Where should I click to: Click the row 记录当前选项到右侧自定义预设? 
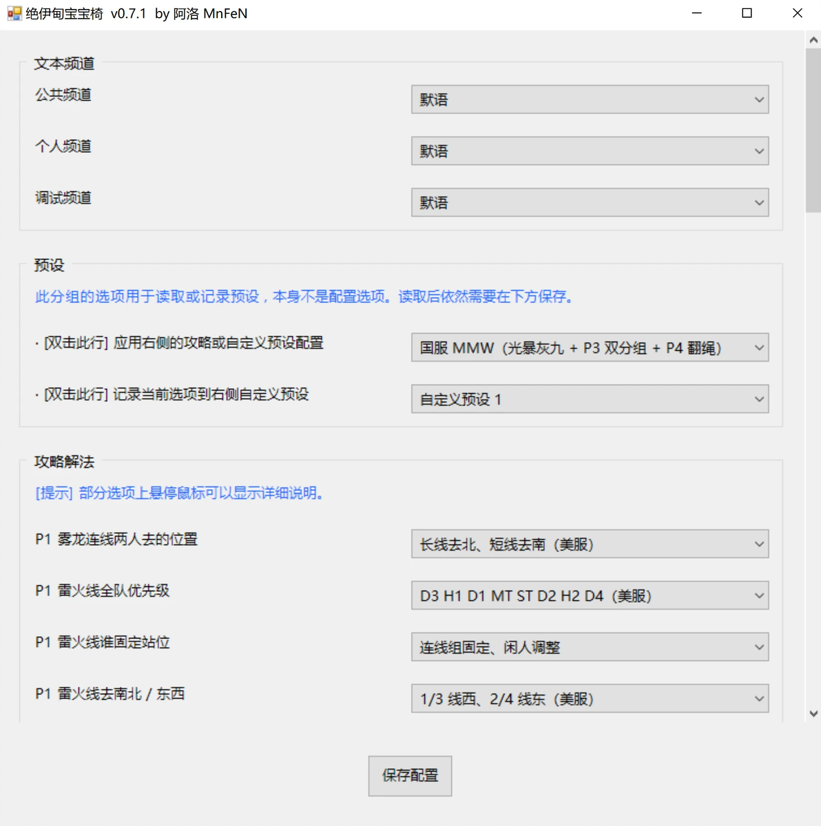coord(172,394)
